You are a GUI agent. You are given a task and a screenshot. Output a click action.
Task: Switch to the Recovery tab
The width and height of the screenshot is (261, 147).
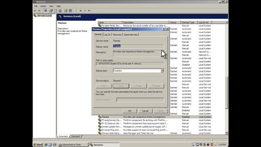[x=117, y=35]
